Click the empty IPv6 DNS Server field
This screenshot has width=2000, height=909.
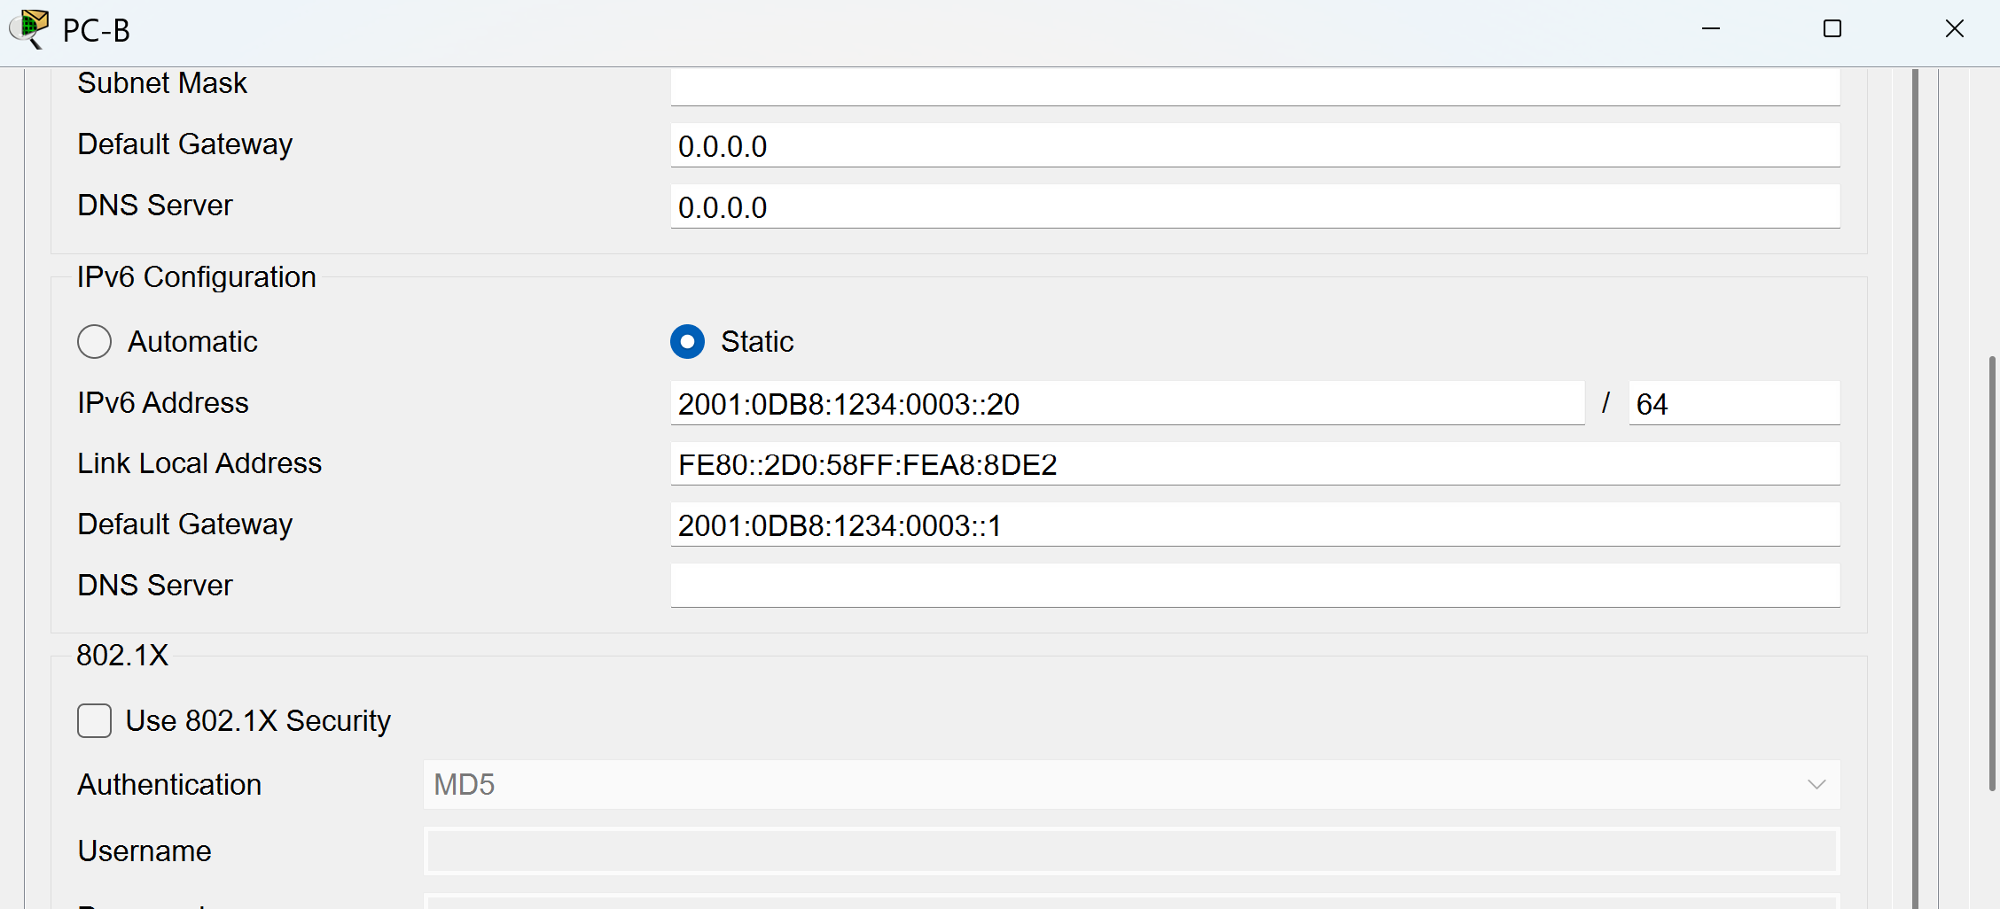point(1254,586)
